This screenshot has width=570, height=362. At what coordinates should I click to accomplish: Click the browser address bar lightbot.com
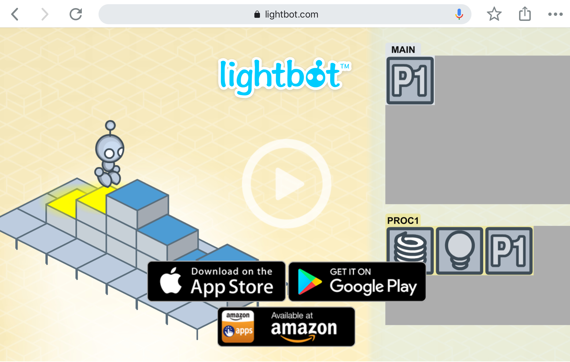(x=285, y=14)
